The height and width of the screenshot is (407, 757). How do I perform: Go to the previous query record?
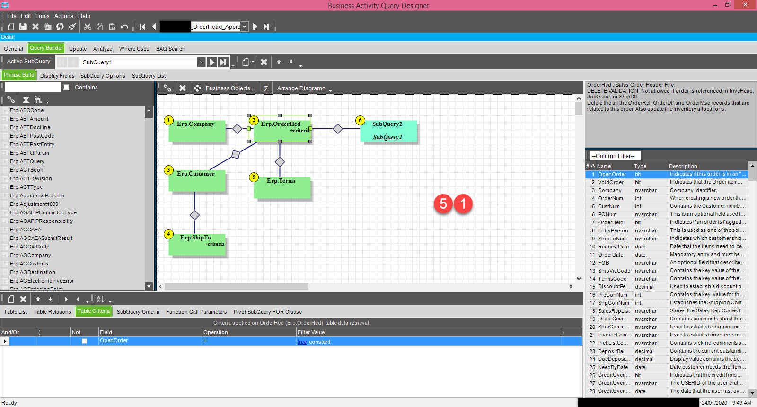pos(154,27)
